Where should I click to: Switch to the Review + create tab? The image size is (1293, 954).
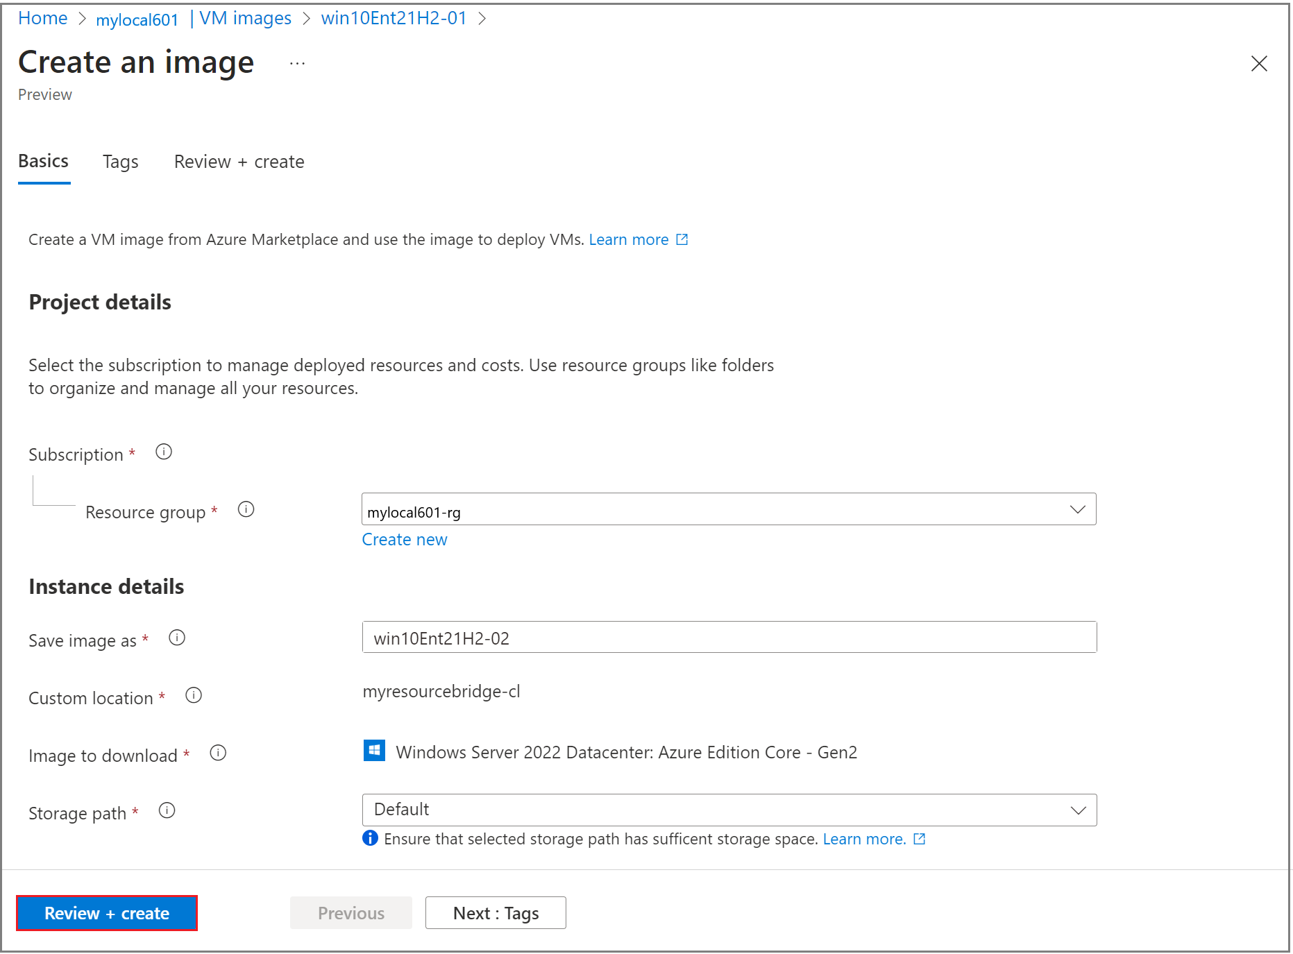coord(239,162)
